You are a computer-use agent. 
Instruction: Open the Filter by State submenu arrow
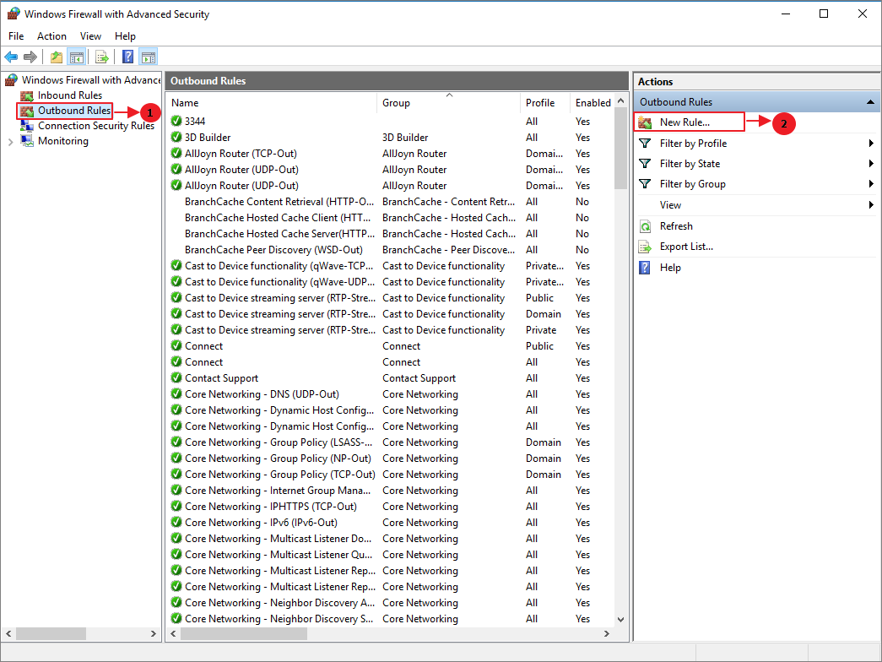[871, 164]
